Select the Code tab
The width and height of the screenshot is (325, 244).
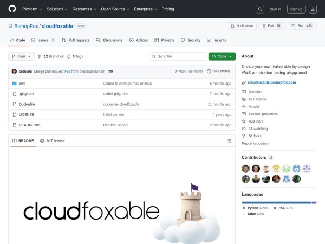coord(18,40)
